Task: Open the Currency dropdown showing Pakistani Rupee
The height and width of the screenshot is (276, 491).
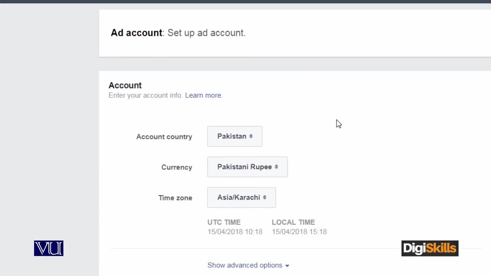Action: (247, 167)
